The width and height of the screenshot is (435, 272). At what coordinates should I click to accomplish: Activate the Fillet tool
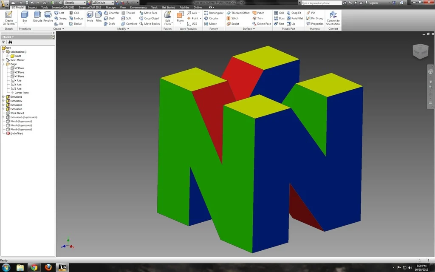tap(99, 17)
